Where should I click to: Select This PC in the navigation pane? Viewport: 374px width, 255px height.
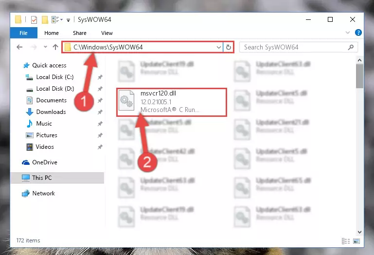pos(57,178)
